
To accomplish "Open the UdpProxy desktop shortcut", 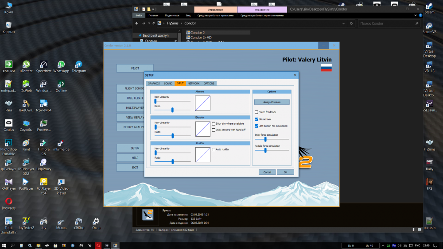I will point(43,165).
